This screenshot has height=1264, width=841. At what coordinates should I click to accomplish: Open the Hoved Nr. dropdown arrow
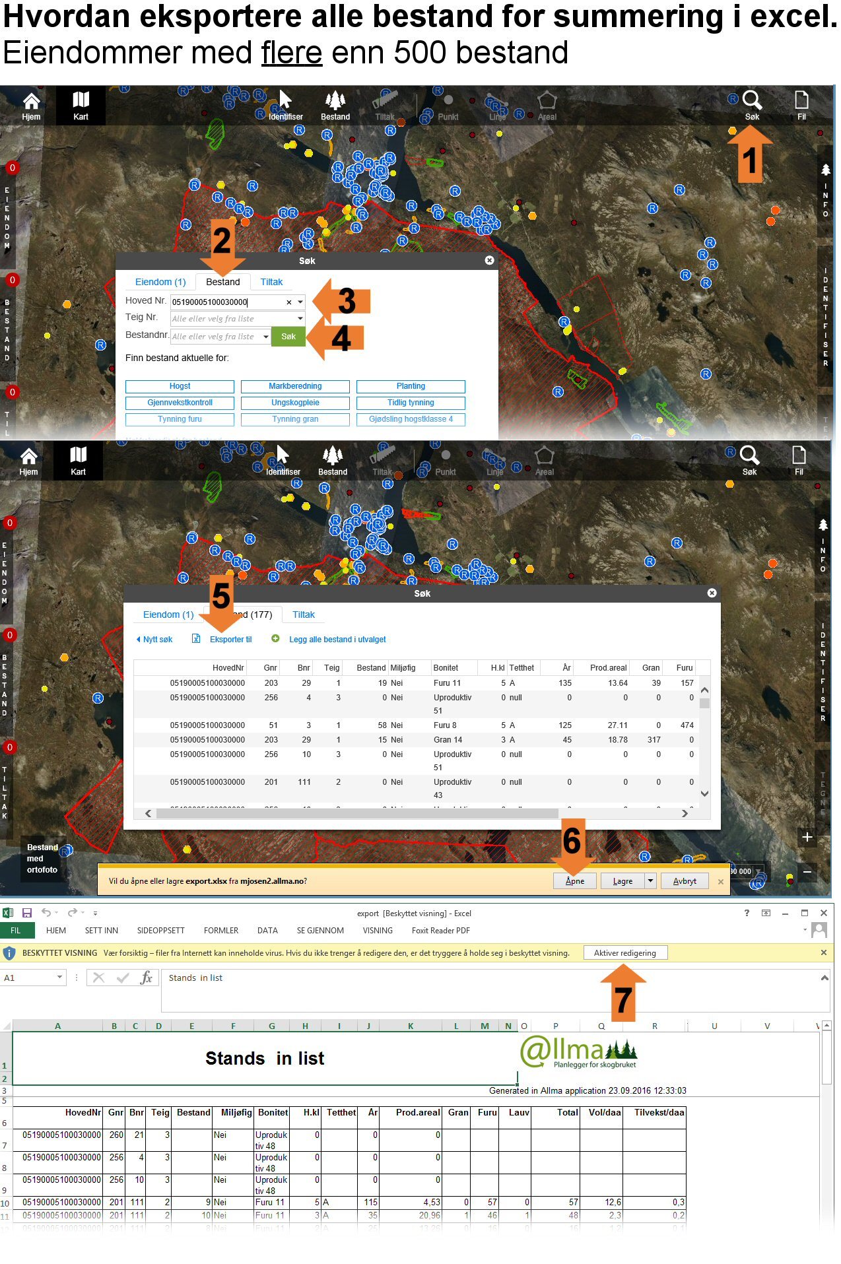pyautogui.click(x=300, y=302)
